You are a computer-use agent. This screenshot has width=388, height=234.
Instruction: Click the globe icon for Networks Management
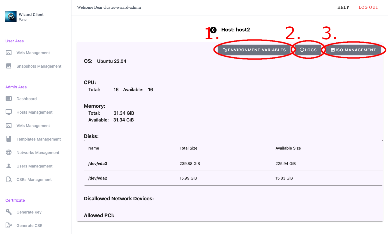[9, 153]
